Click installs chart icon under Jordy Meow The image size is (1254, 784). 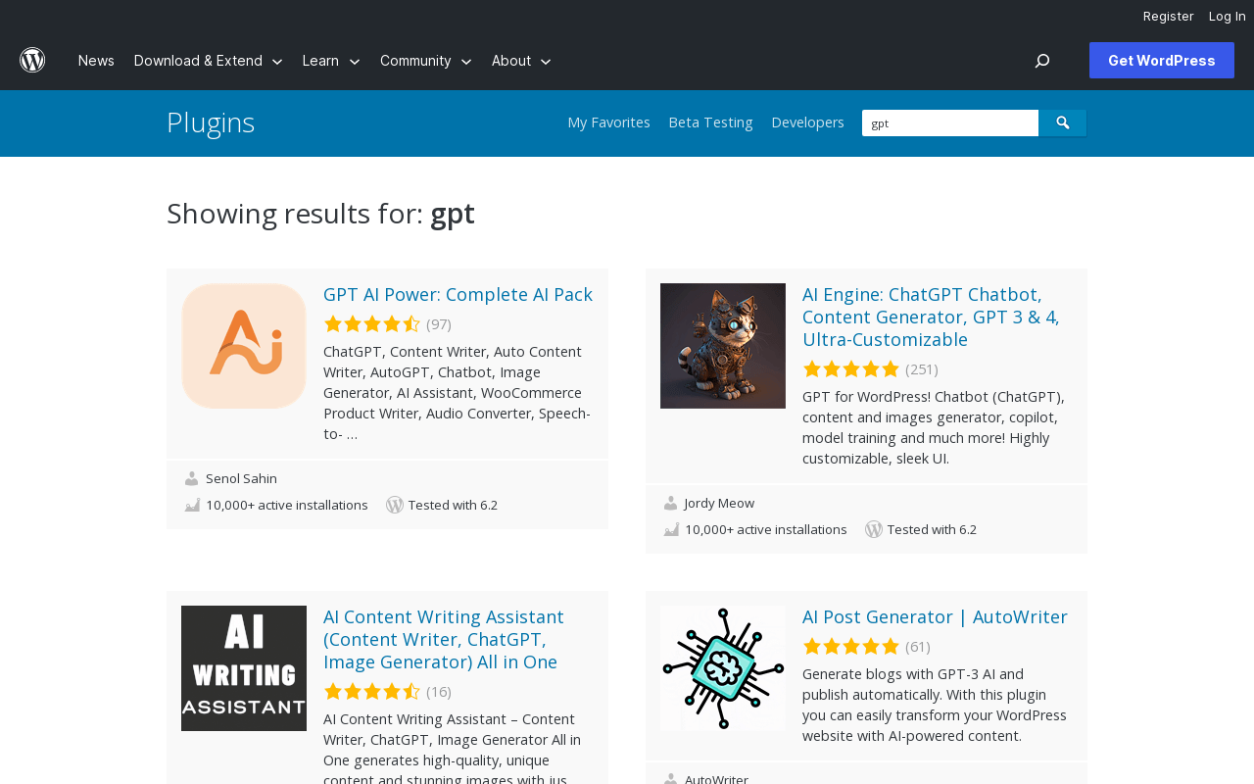[x=671, y=530]
